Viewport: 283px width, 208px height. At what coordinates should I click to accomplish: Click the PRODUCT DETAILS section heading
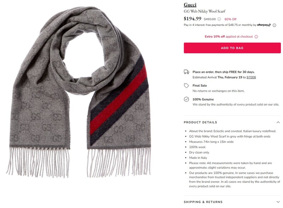pos(200,122)
